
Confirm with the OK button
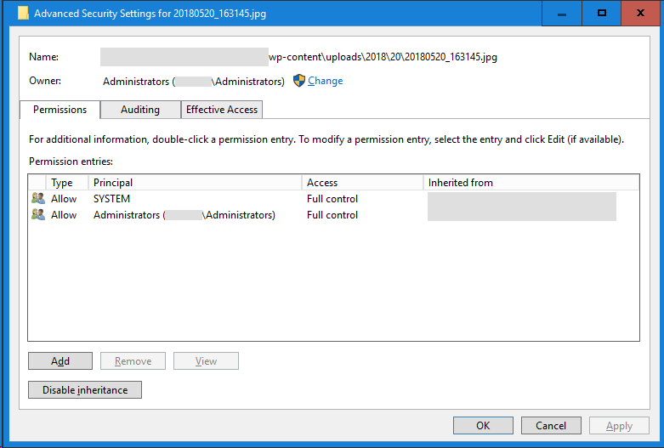click(x=483, y=426)
